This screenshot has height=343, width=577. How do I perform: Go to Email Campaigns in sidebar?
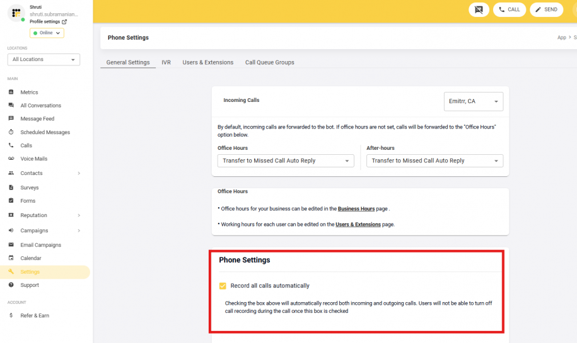pos(40,245)
